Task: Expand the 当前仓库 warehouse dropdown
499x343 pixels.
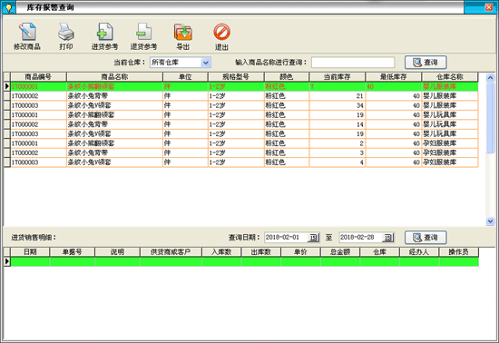Action: point(206,63)
